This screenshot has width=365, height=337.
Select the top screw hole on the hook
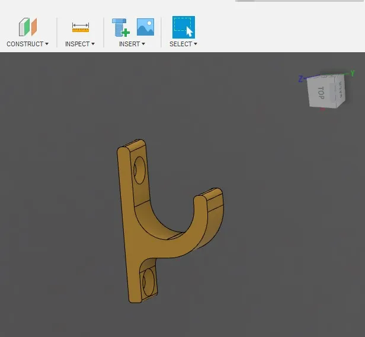pos(139,170)
